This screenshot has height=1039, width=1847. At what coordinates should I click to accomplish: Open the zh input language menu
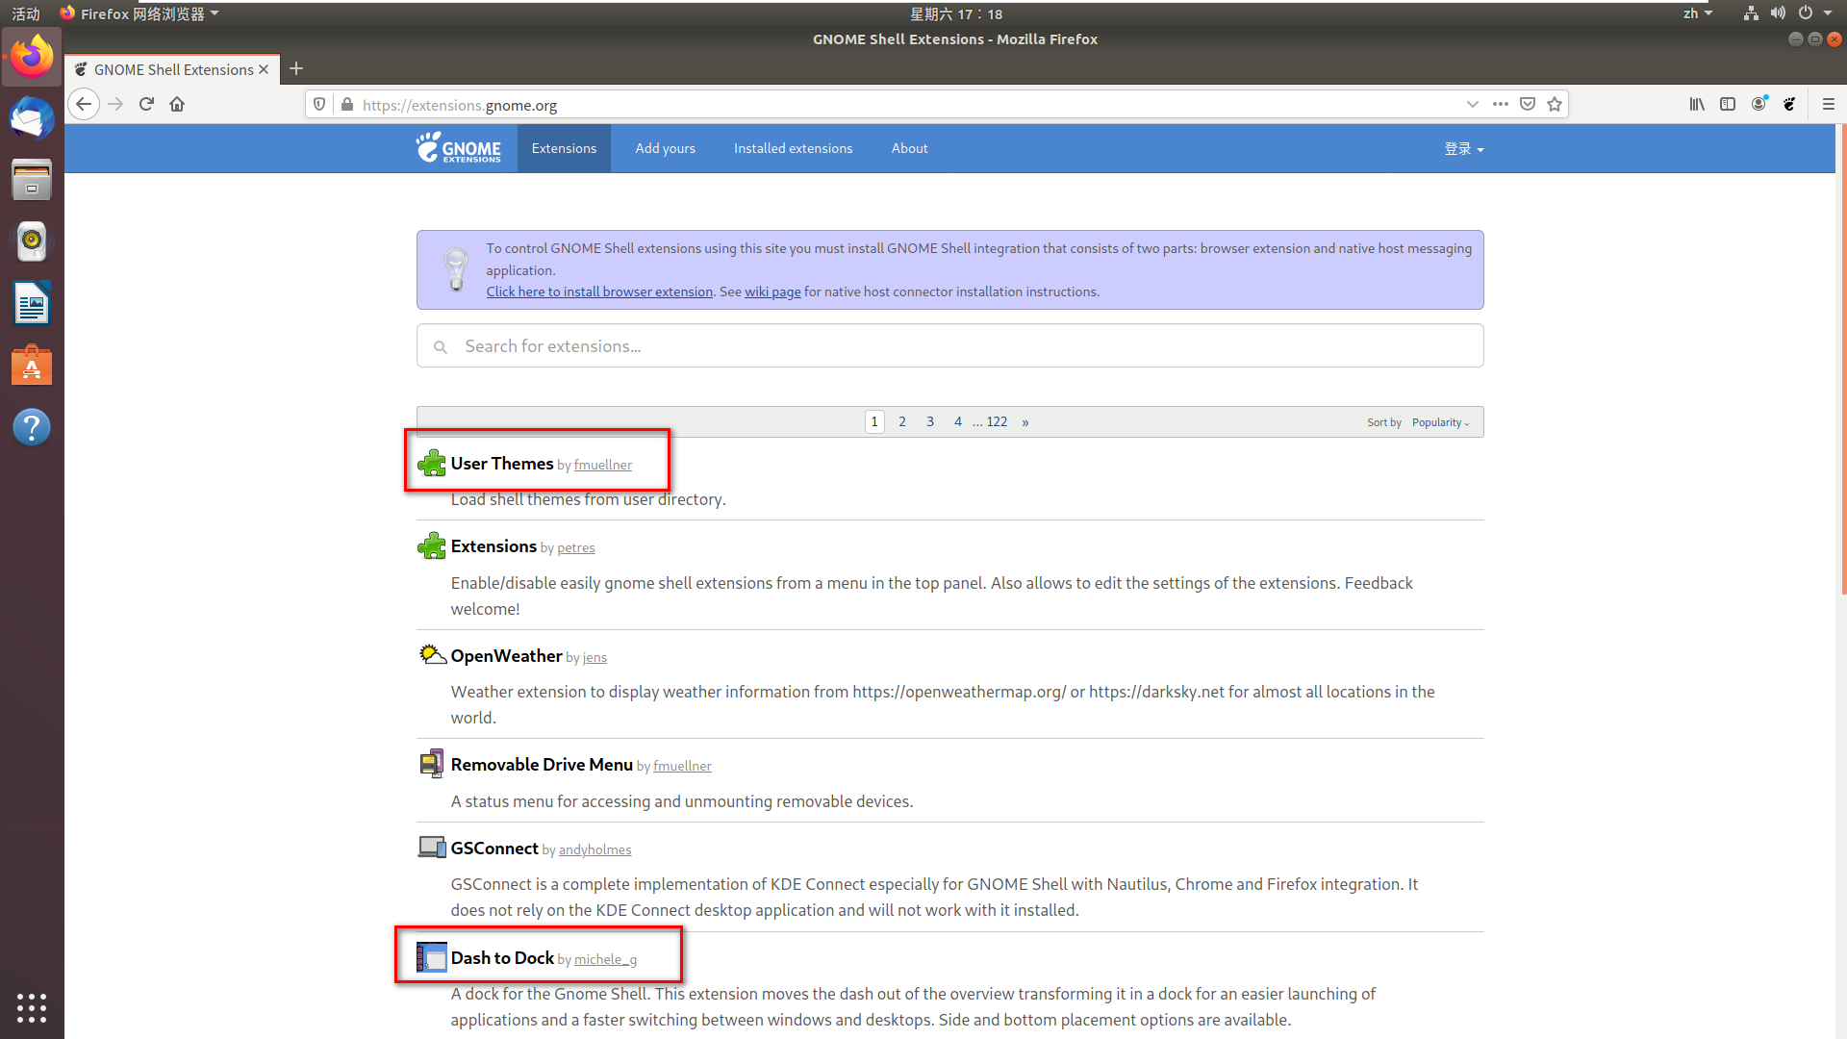pos(1697,13)
